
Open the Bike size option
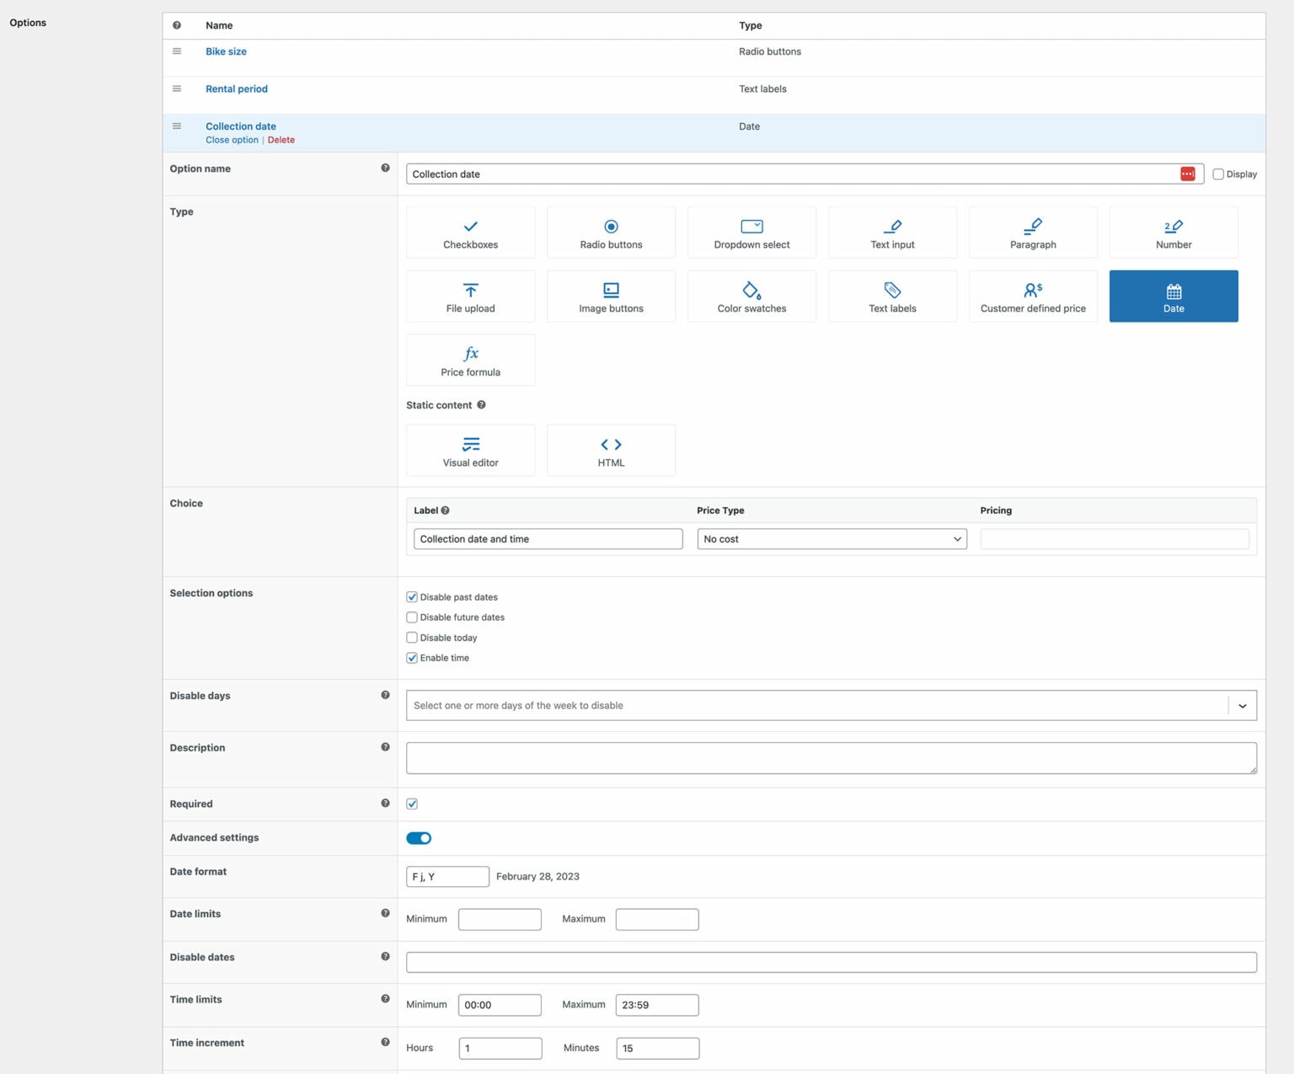[x=226, y=51]
